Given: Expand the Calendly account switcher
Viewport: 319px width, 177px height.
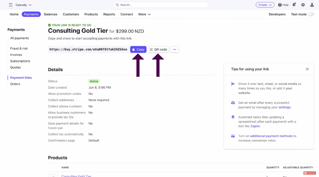Looking at the screenshot, I should click(23, 5).
